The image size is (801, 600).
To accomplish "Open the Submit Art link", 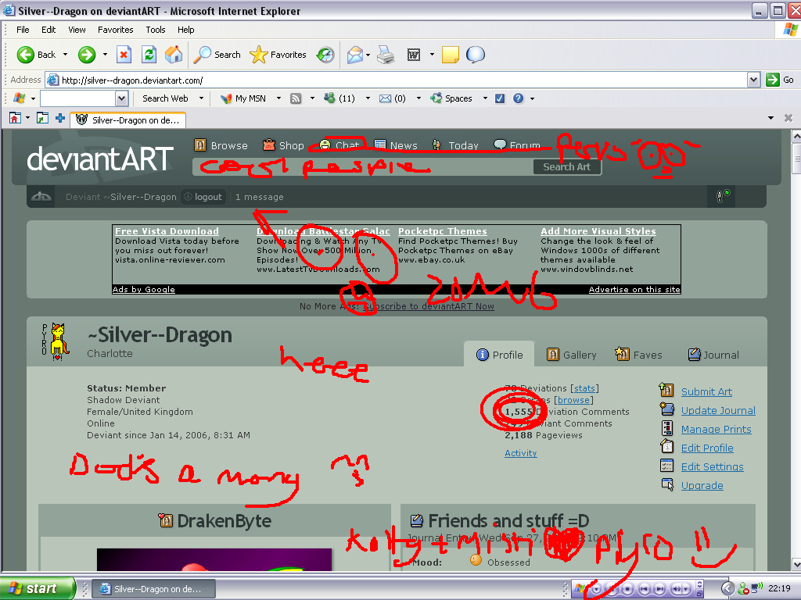I will 706,392.
